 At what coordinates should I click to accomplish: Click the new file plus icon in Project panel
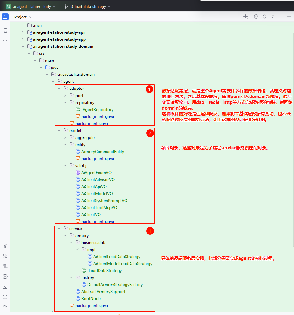pos(246,17)
